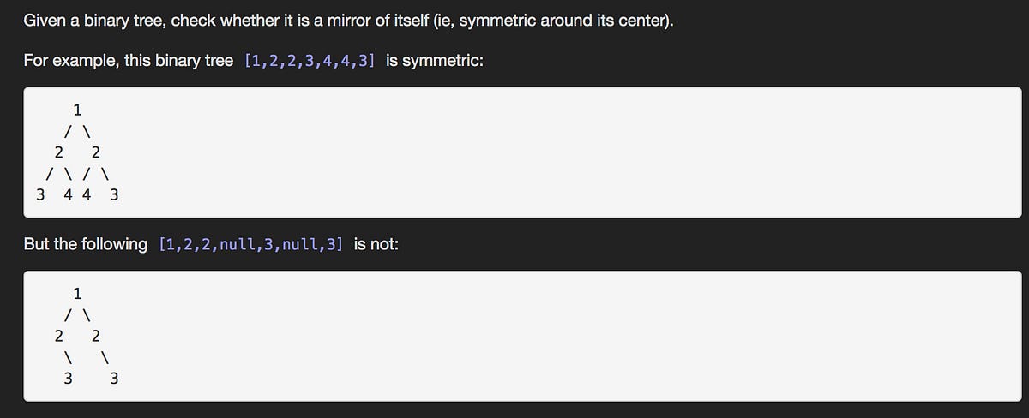Click root node 1 in asymmetric tree
This screenshot has height=418, width=1029.
pos(77,292)
